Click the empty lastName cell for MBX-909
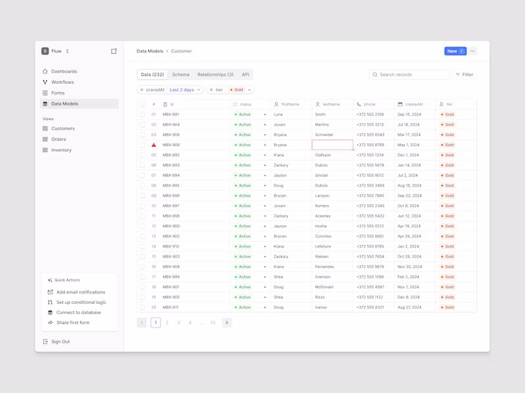This screenshot has height=393, width=525. (332, 145)
